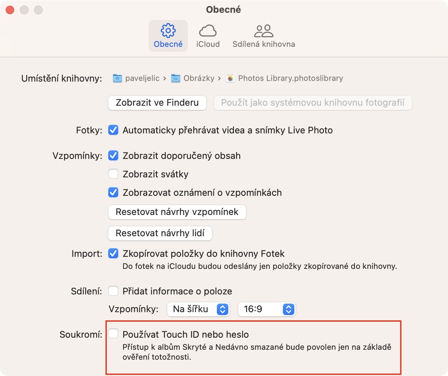Open the 16:9 aspect ratio dropdown
This screenshot has height=376, width=448.
click(267, 309)
